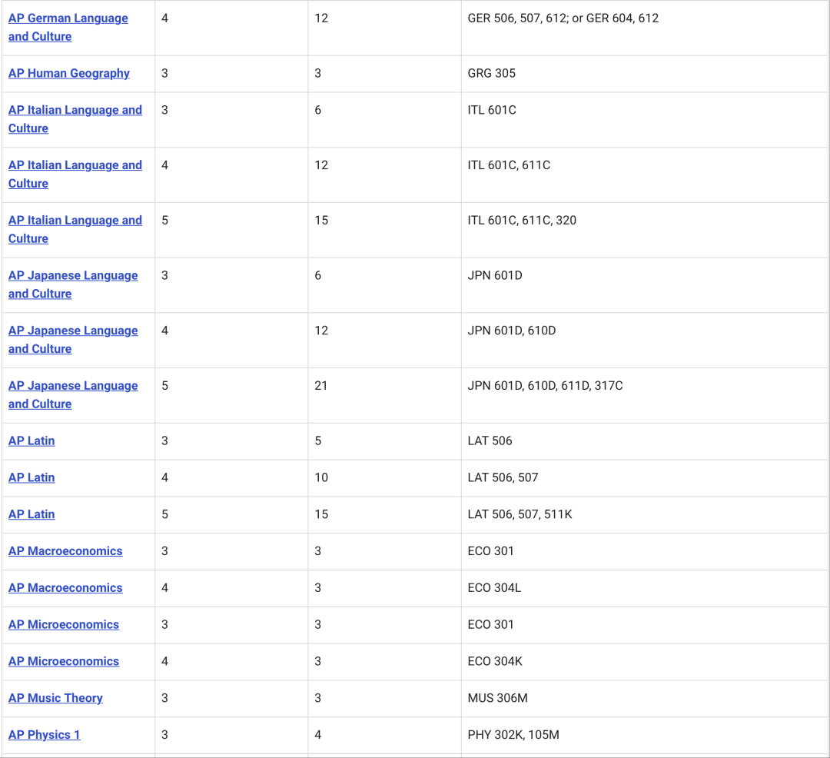The height and width of the screenshot is (758, 830).
Task: Click AP Latin link in 10-credit row
Action: point(32,477)
